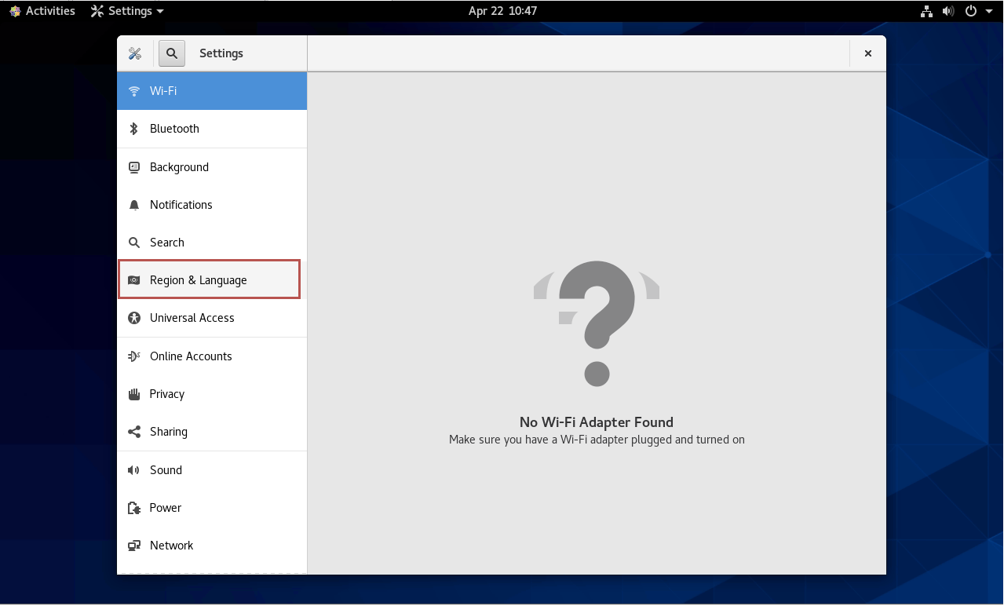Image resolution: width=1004 pixels, height=606 pixels.
Task: Click the Settings tools icon in header bar
Action: (135, 53)
